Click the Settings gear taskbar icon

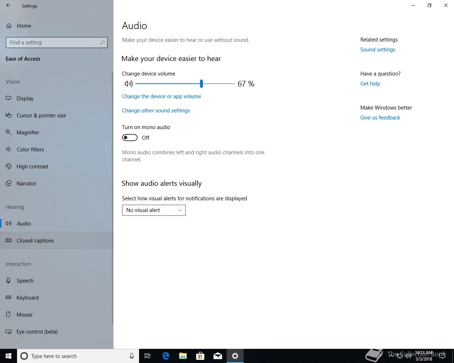(x=235, y=356)
